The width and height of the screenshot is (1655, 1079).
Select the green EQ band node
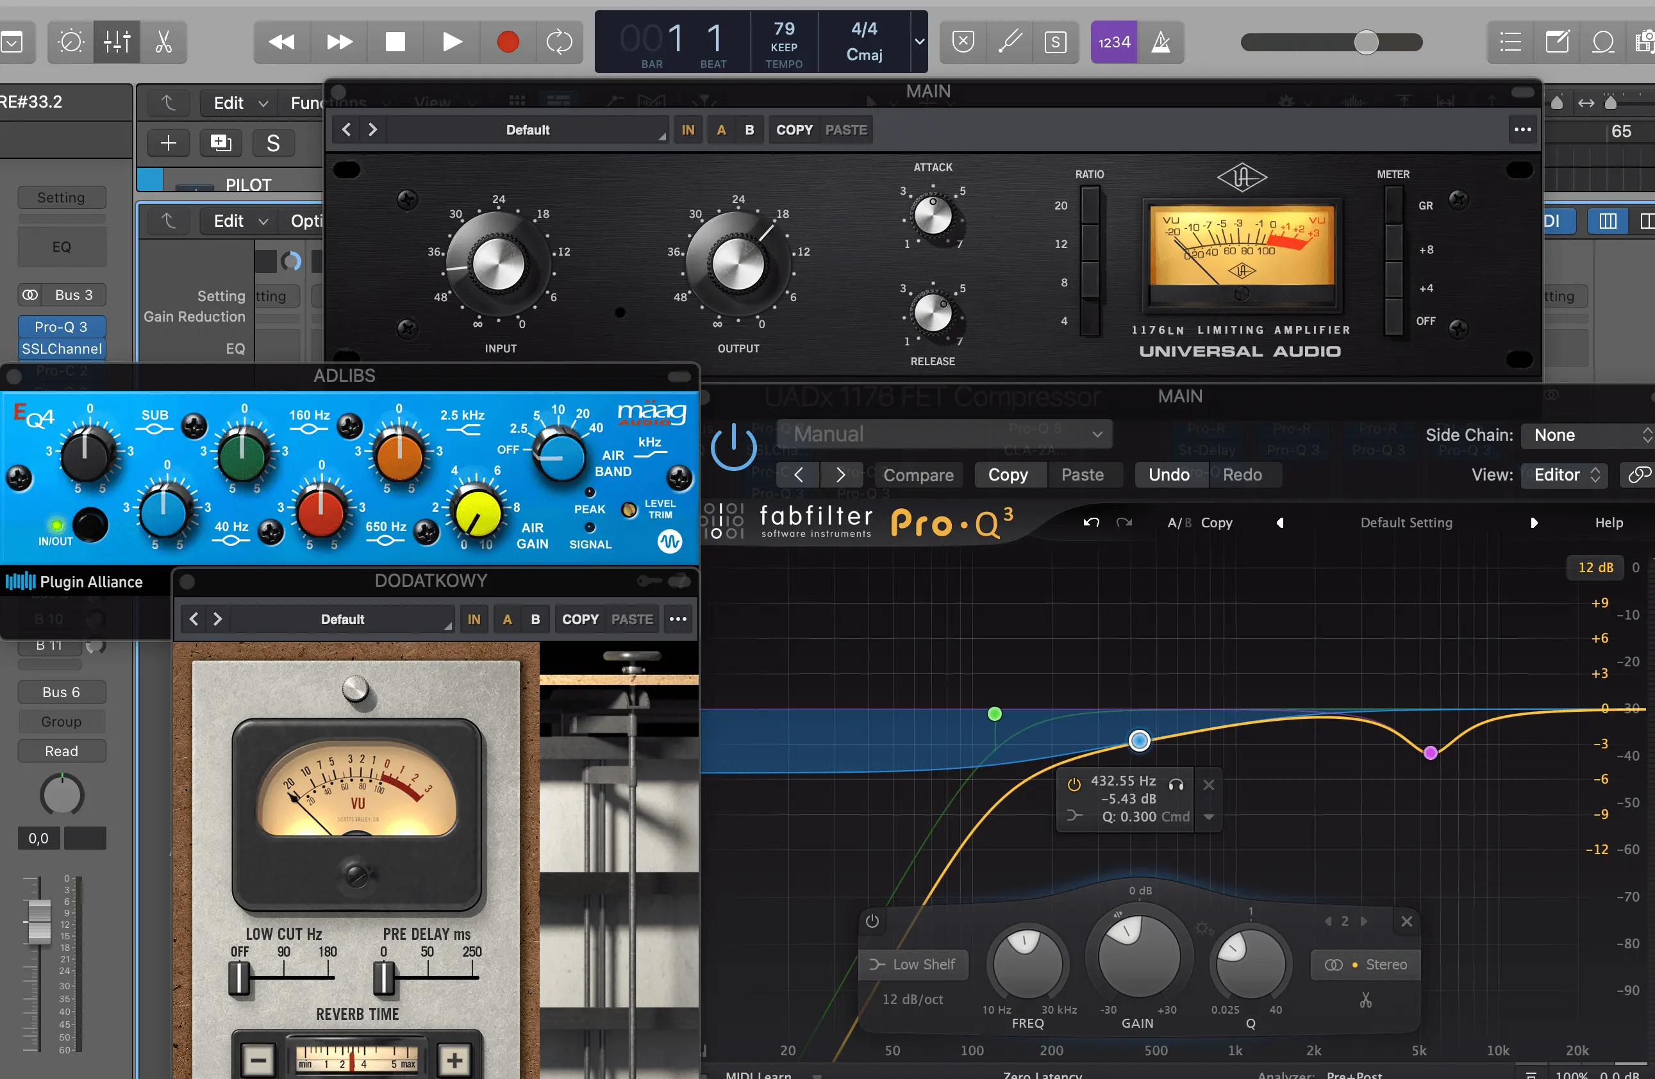994,713
